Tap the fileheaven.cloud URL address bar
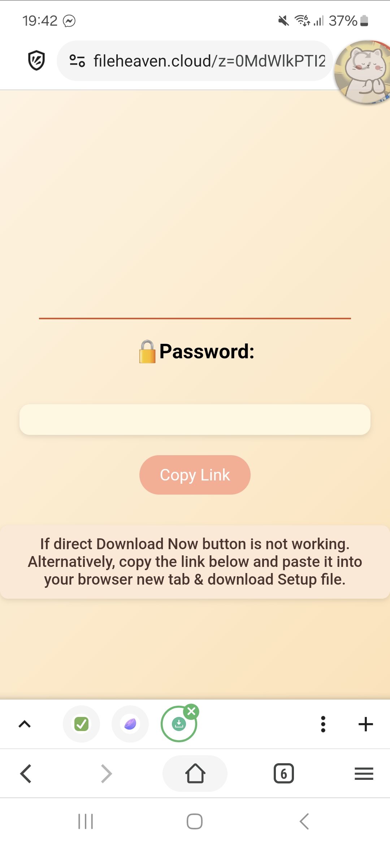 (x=195, y=61)
